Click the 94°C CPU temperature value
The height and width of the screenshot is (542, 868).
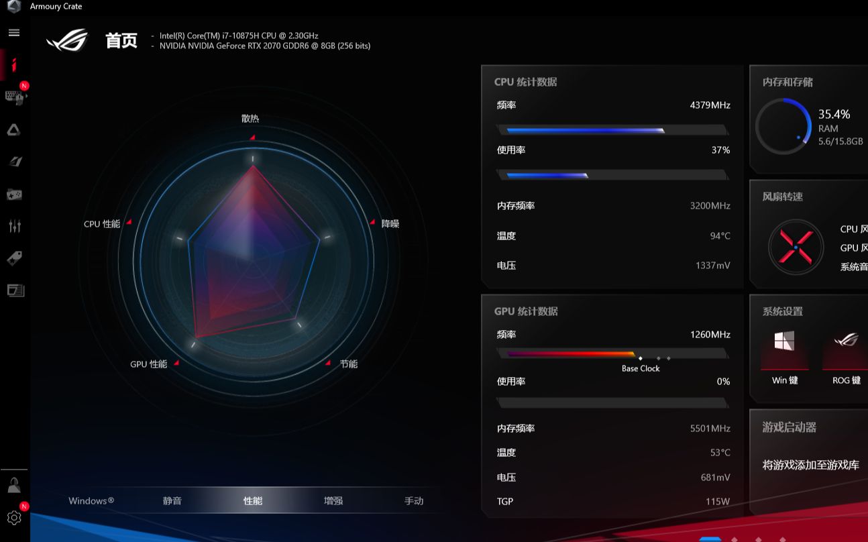(720, 236)
